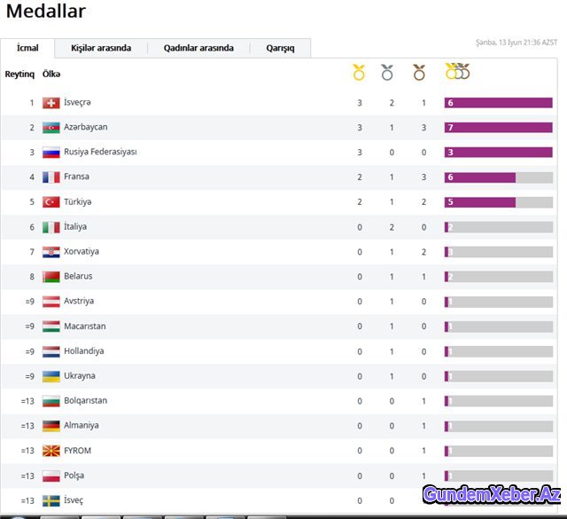Click the total medals combined icon
Viewport: 567px width, 519px height.
tap(457, 71)
